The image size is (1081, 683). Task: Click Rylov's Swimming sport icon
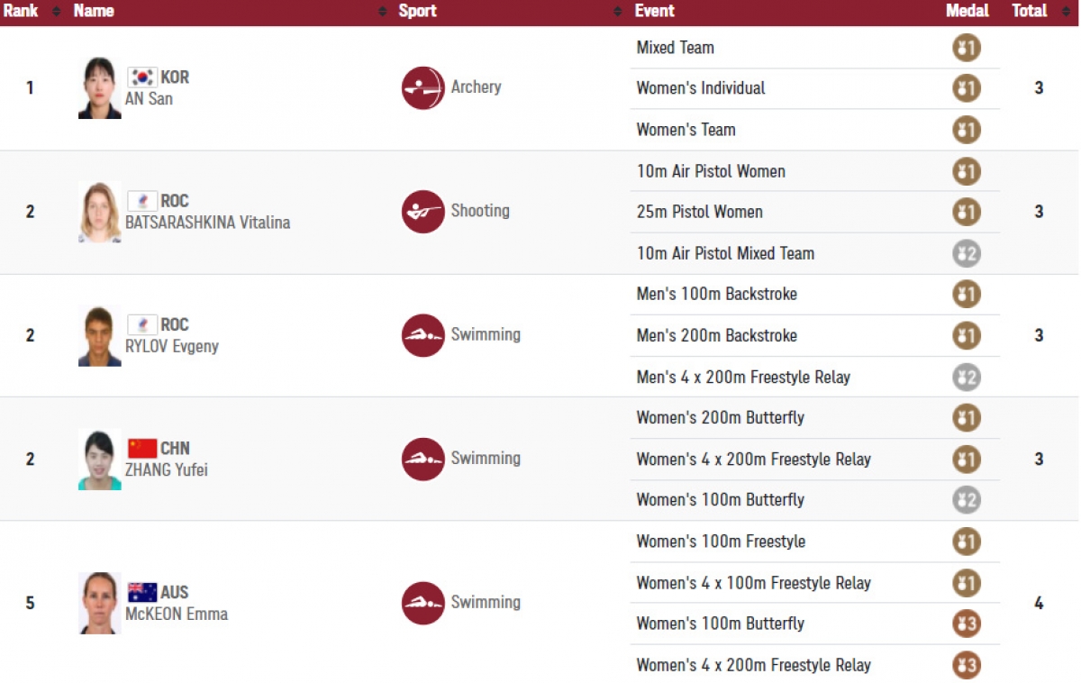coord(422,335)
